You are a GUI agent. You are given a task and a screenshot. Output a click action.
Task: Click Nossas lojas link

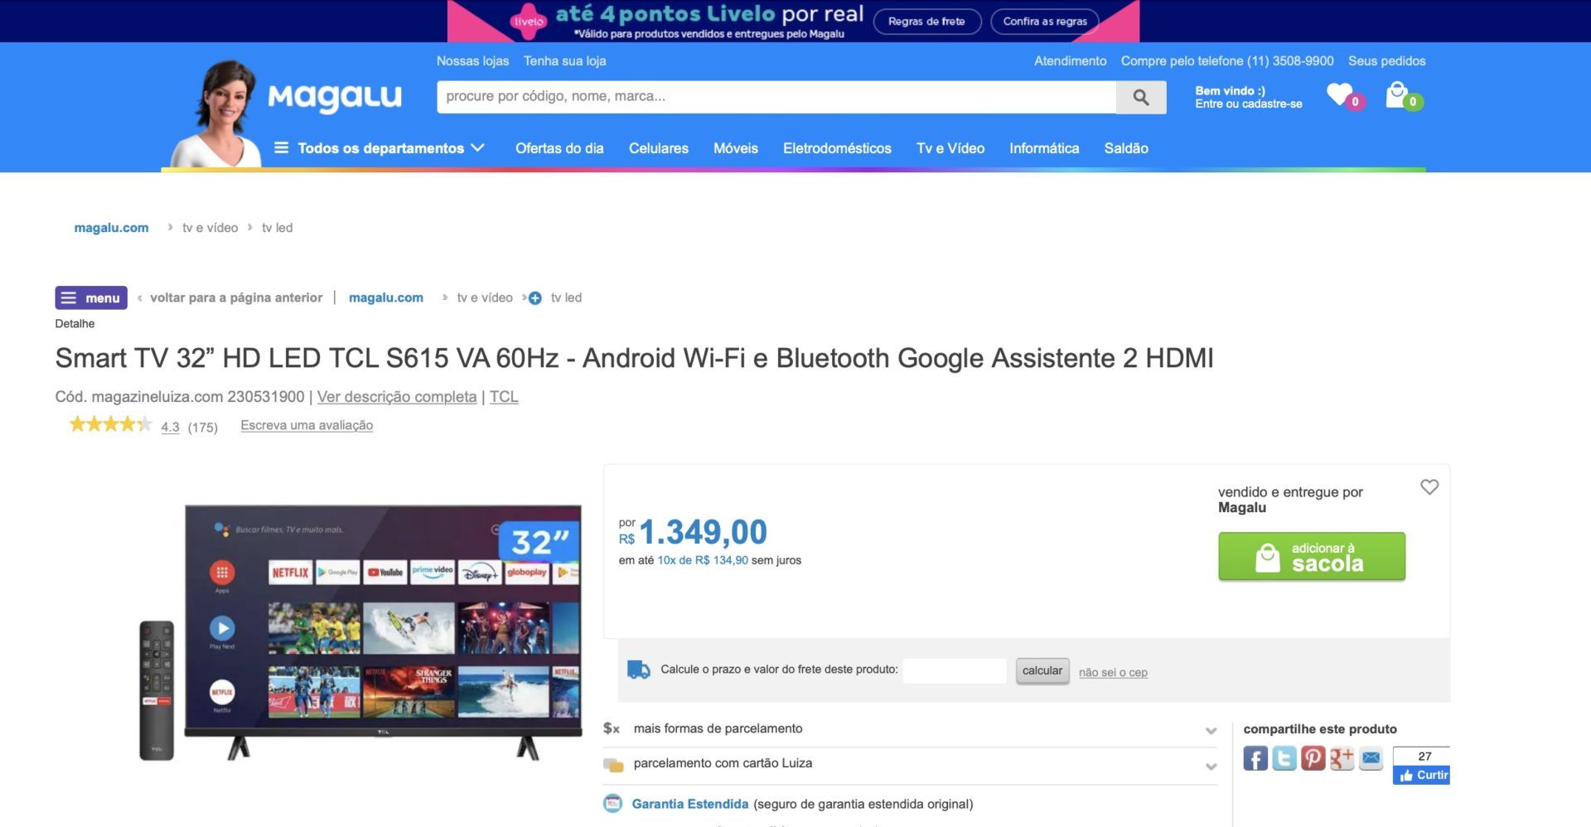pos(472,60)
